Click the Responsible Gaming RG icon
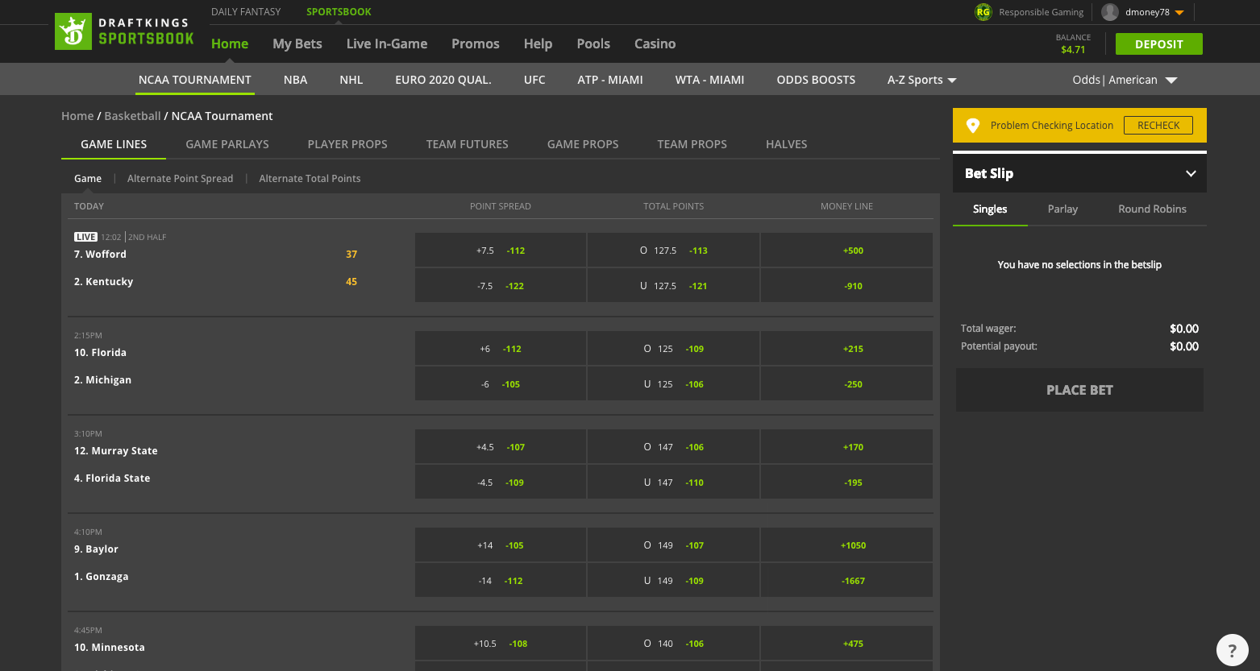This screenshot has width=1260, height=671. click(x=983, y=12)
